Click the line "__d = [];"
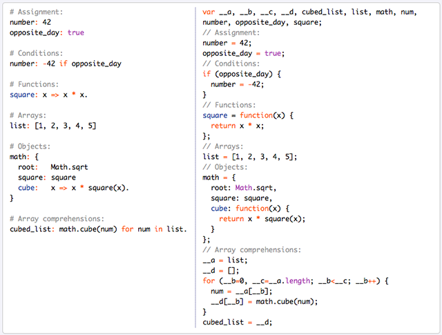Viewport: 442px width, 335px height. [x=221, y=271]
